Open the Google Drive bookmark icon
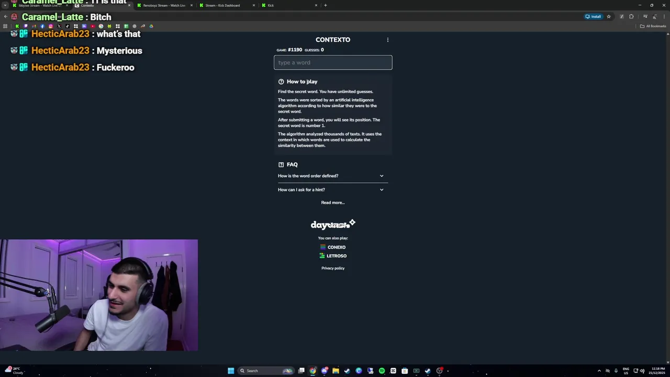Screen dimensions: 670x377 coord(151,26)
